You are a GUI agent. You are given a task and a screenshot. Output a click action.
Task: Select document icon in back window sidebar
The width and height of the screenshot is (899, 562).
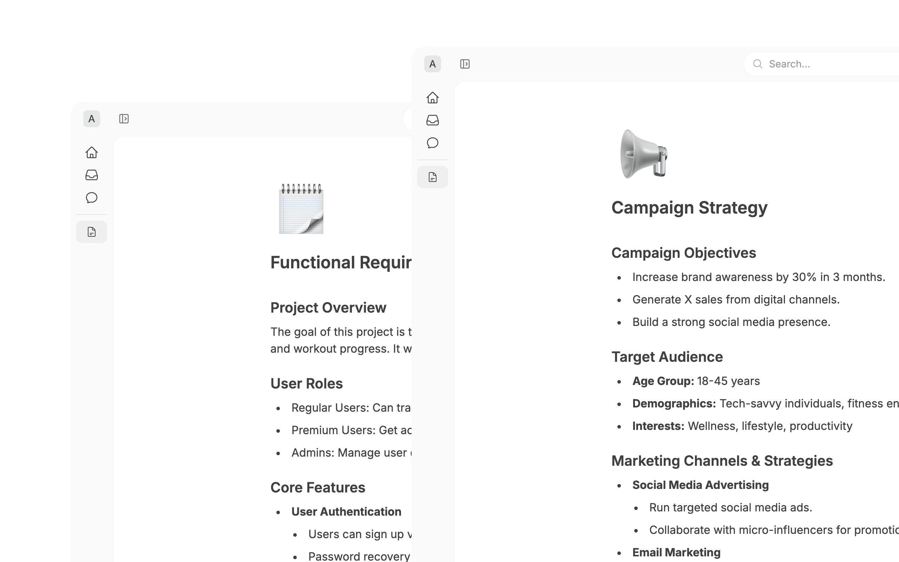coord(91,232)
